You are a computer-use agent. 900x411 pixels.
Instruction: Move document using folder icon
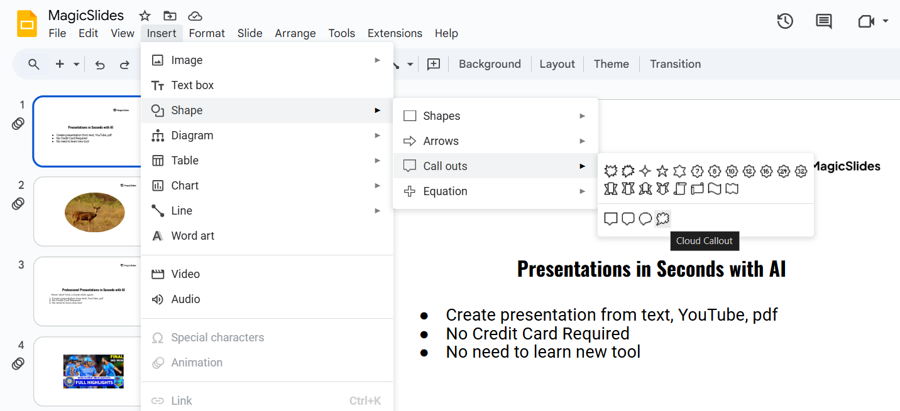[x=170, y=16]
